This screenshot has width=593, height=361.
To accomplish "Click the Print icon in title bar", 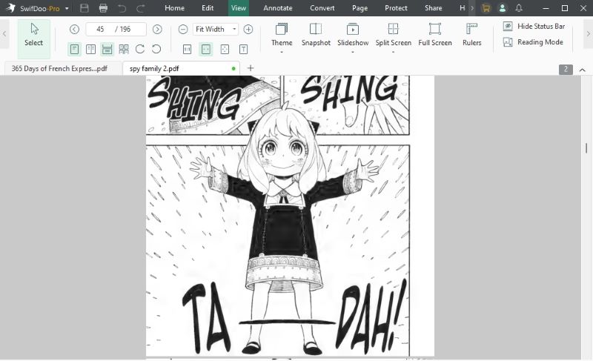I will coord(103,8).
